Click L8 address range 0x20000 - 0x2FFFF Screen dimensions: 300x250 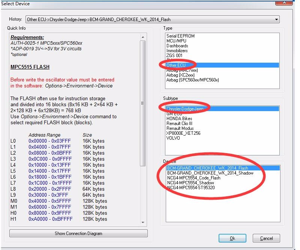point(49,189)
